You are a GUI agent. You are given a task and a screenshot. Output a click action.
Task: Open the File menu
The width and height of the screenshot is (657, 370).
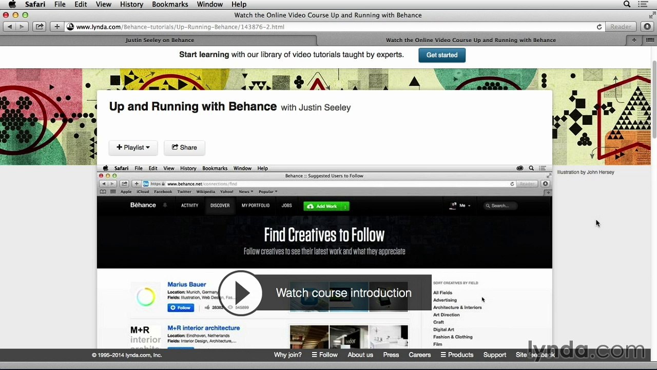pos(60,4)
